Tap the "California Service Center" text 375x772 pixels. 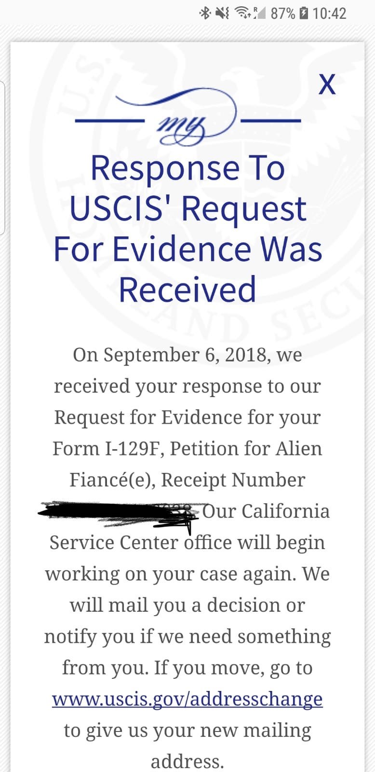(x=266, y=511)
